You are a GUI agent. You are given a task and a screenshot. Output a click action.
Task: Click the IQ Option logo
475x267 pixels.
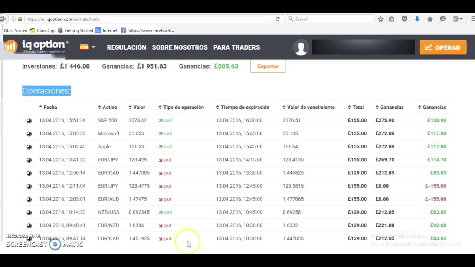click(x=36, y=47)
